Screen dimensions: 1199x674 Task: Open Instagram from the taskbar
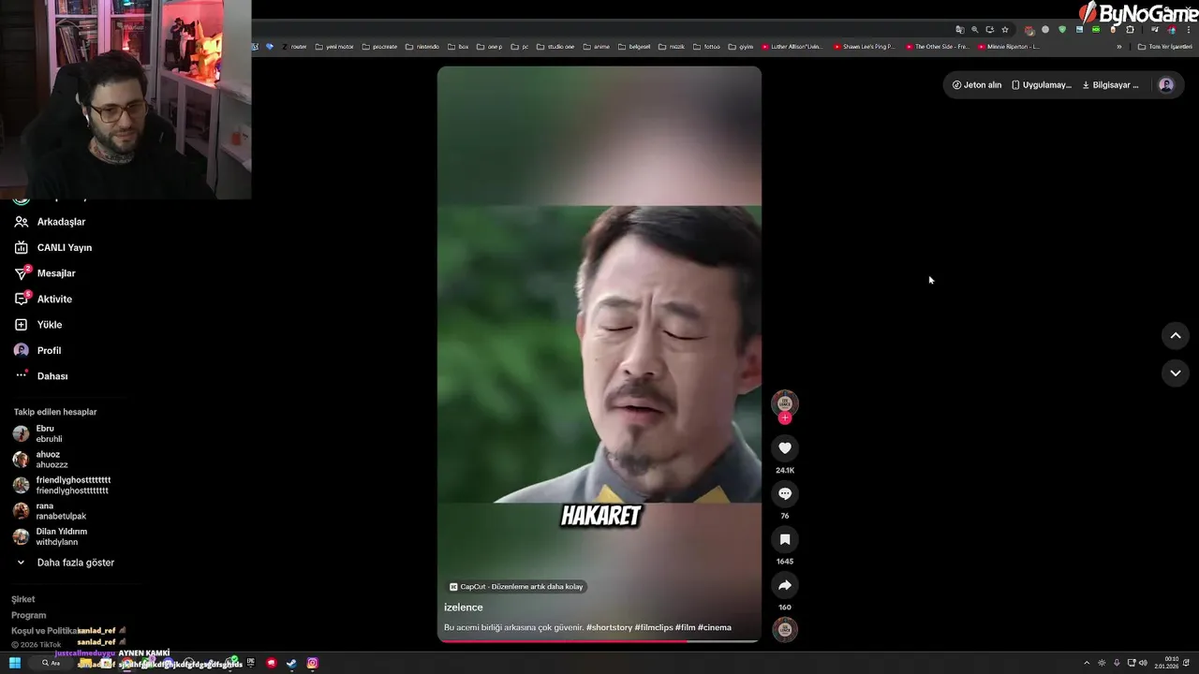point(312,663)
